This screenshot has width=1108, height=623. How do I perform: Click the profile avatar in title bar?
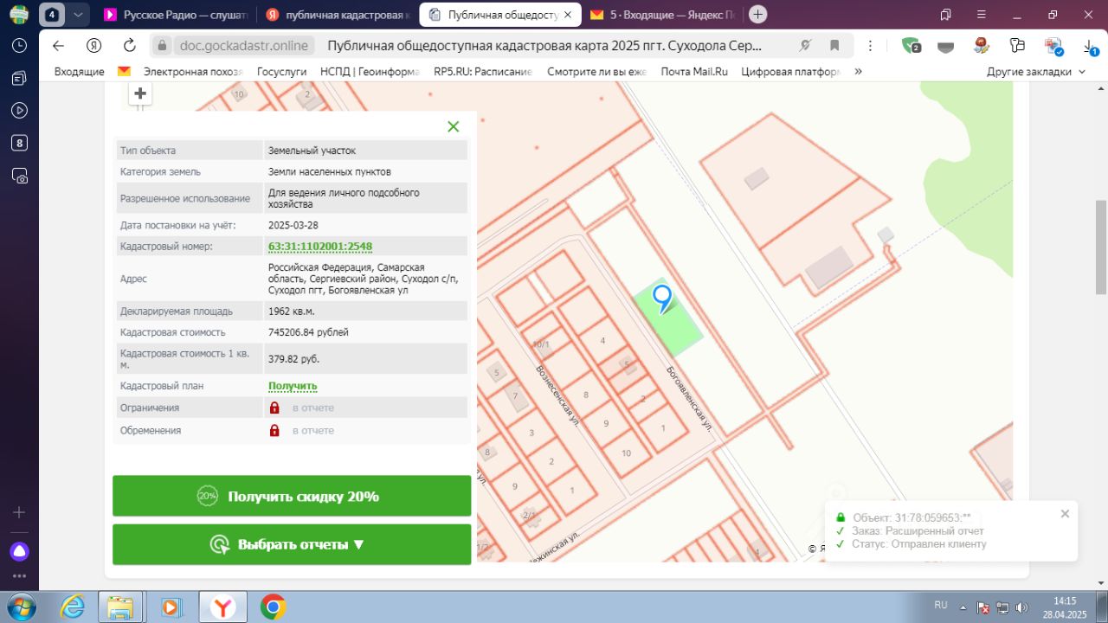click(19, 15)
